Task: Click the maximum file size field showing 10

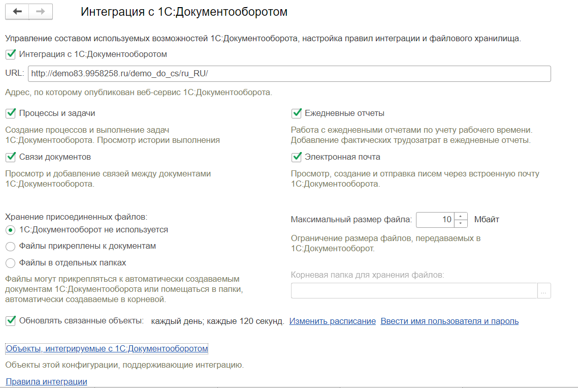Action: (435, 220)
